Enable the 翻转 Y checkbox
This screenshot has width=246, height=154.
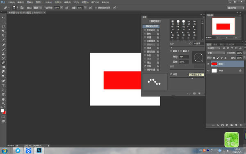181,51
